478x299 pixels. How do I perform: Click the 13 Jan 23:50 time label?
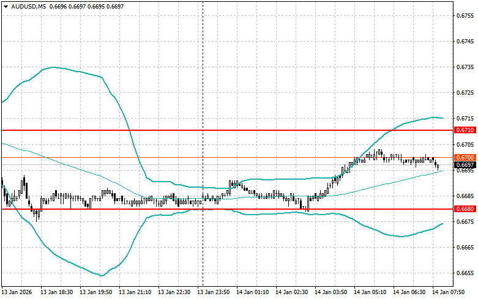pos(214,292)
